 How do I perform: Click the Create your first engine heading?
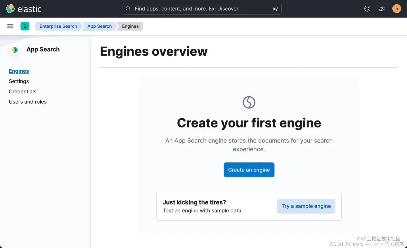pos(249,123)
